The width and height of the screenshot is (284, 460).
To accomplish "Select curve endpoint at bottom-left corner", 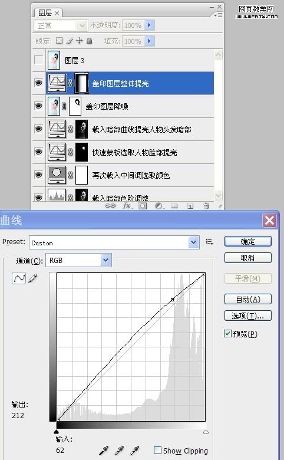I will [x=58, y=420].
